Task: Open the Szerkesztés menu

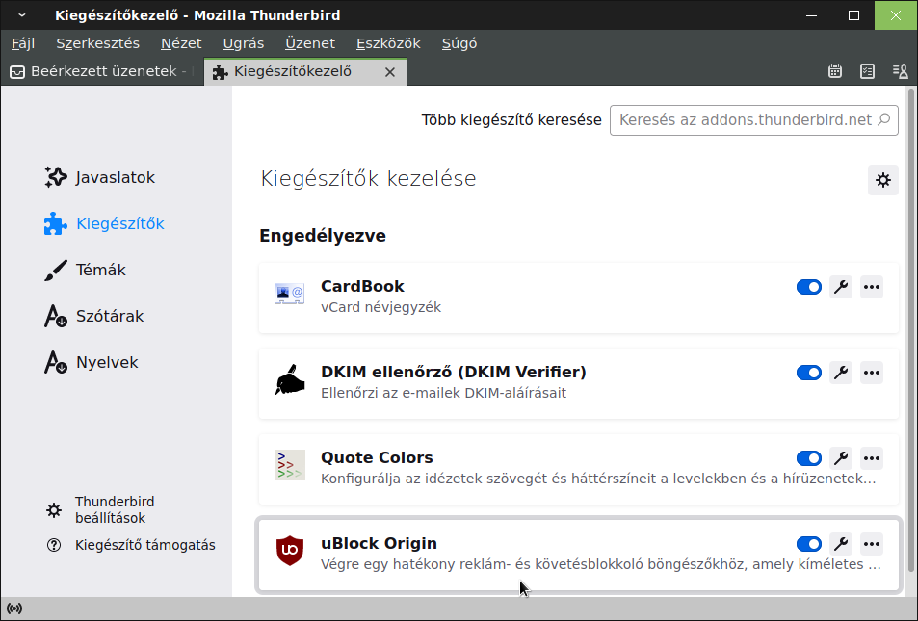Action: [x=97, y=43]
